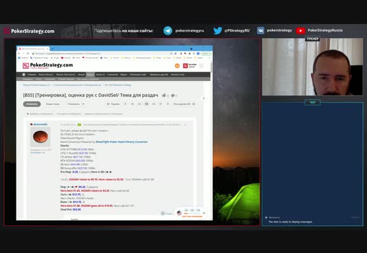
Task: Close the VPN timer widget
Action: [204, 213]
